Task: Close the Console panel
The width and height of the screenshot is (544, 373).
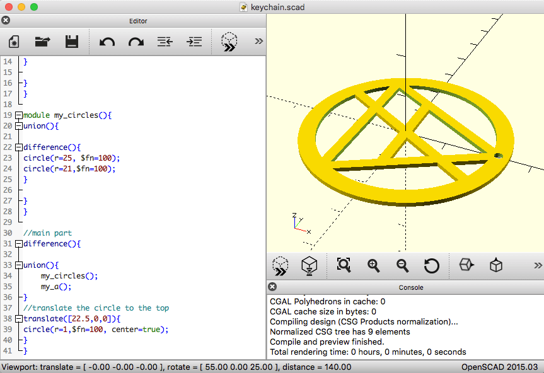Action: [x=273, y=287]
